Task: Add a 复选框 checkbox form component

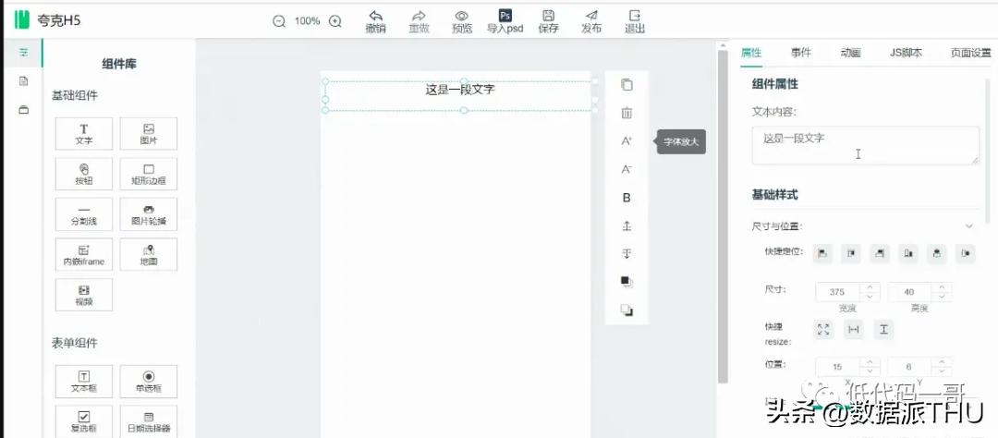Action: point(84,421)
